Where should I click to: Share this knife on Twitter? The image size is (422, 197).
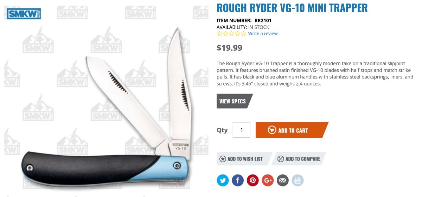[x=223, y=181]
